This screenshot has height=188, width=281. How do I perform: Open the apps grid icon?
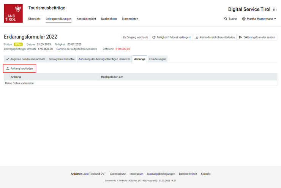click(x=275, y=10)
